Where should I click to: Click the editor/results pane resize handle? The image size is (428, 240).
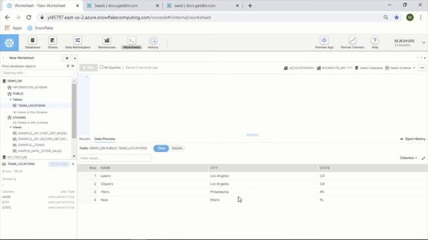(252, 135)
